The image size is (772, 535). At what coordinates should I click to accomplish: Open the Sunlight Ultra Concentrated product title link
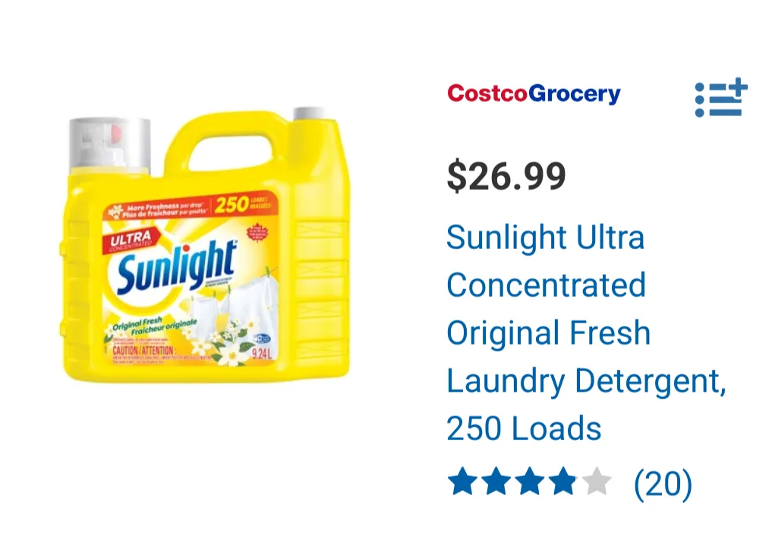(x=586, y=332)
